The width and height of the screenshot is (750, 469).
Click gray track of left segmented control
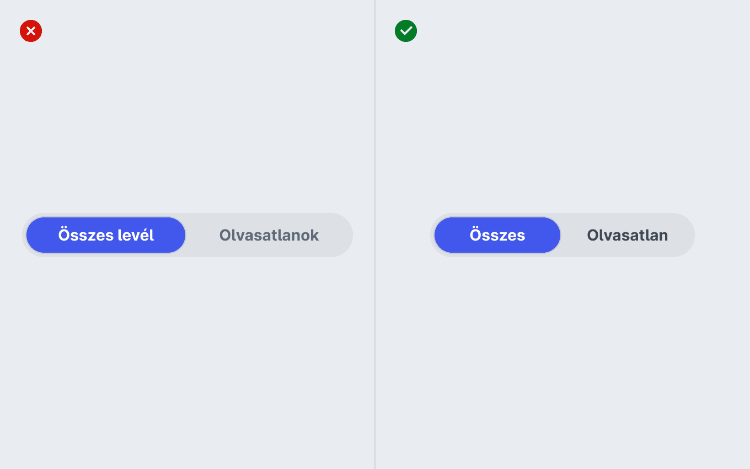click(x=187, y=235)
